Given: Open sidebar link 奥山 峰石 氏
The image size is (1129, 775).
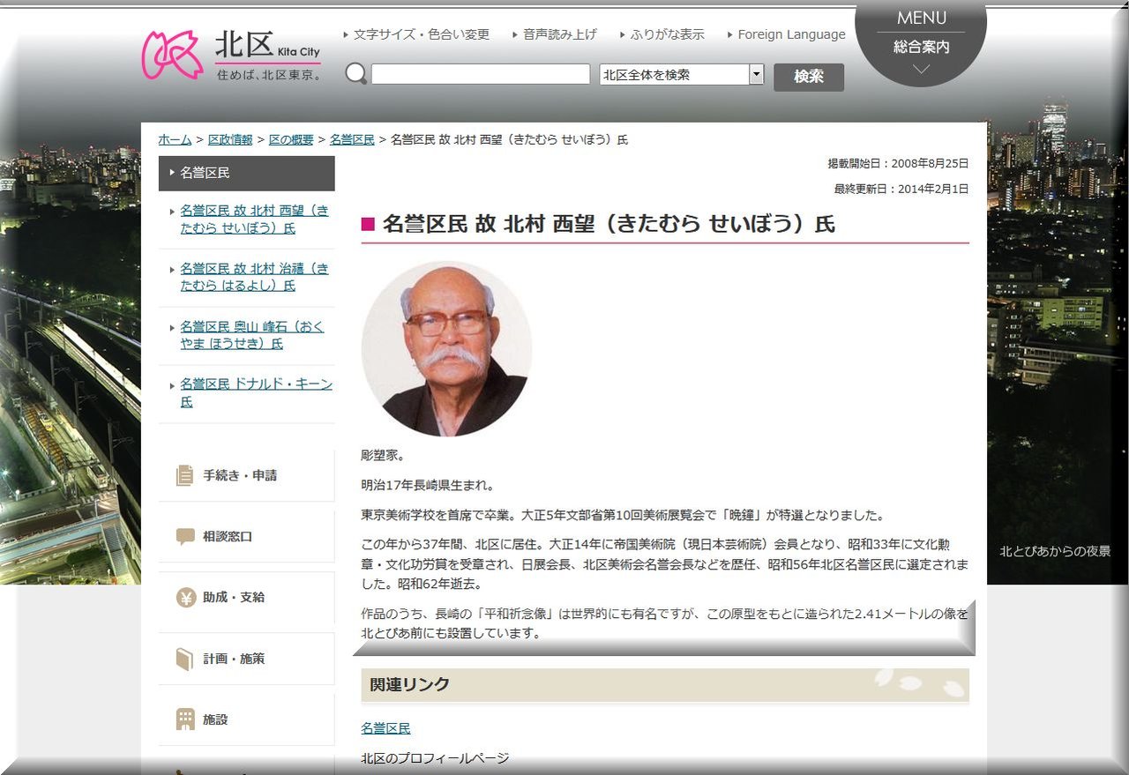Looking at the screenshot, I should click(252, 335).
